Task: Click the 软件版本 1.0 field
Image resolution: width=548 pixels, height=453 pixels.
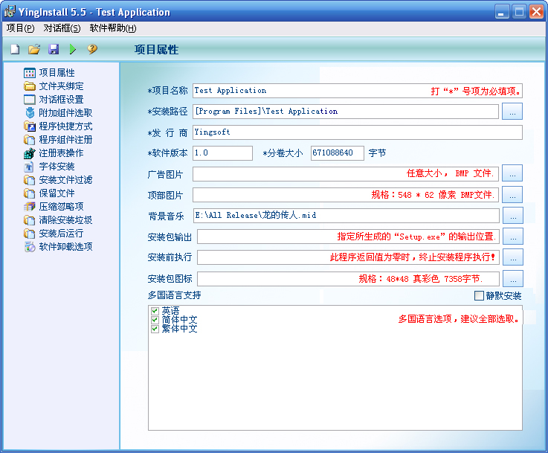Action: click(x=222, y=153)
